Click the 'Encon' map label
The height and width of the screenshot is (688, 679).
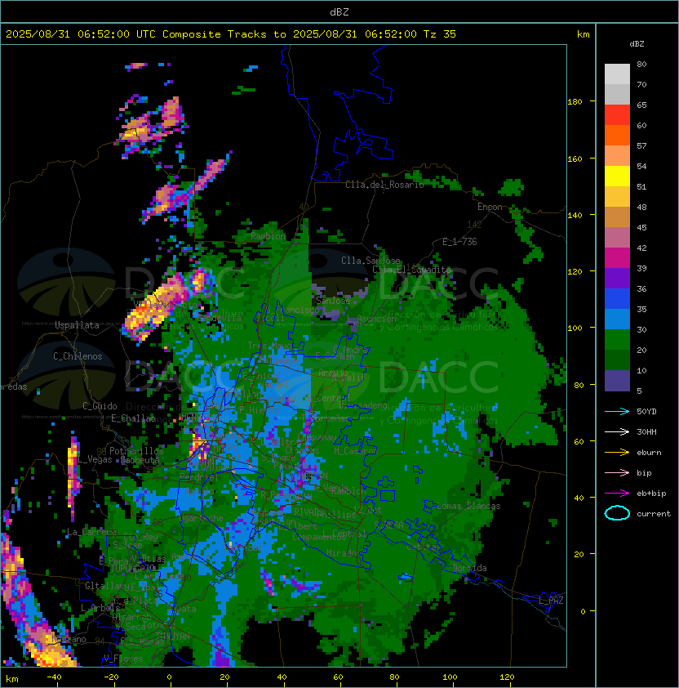(x=490, y=207)
